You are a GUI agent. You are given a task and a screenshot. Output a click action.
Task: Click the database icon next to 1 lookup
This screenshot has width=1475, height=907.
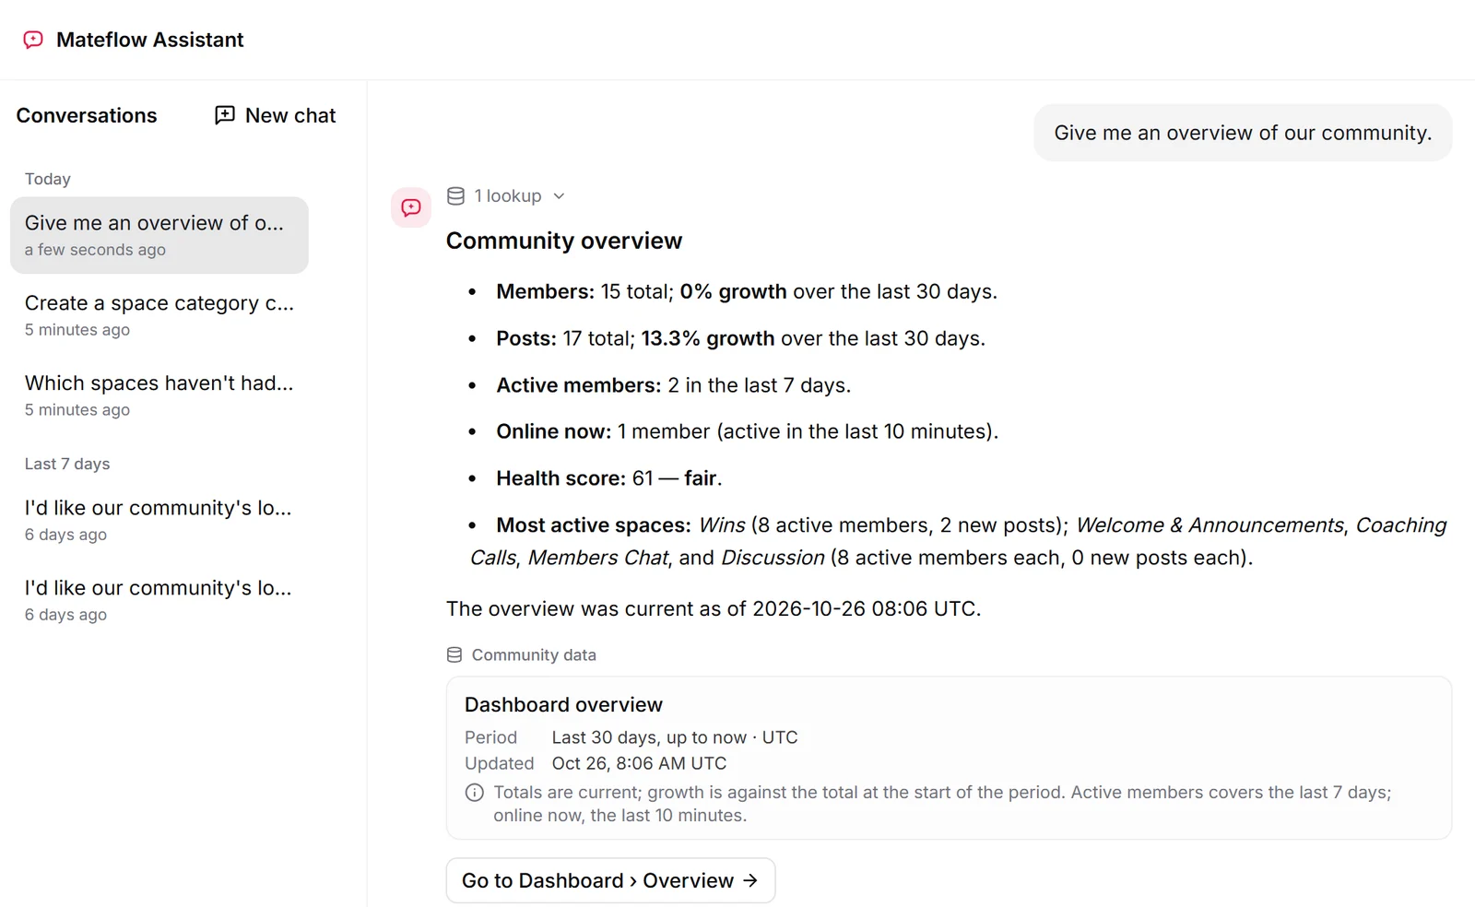pyautogui.click(x=455, y=196)
